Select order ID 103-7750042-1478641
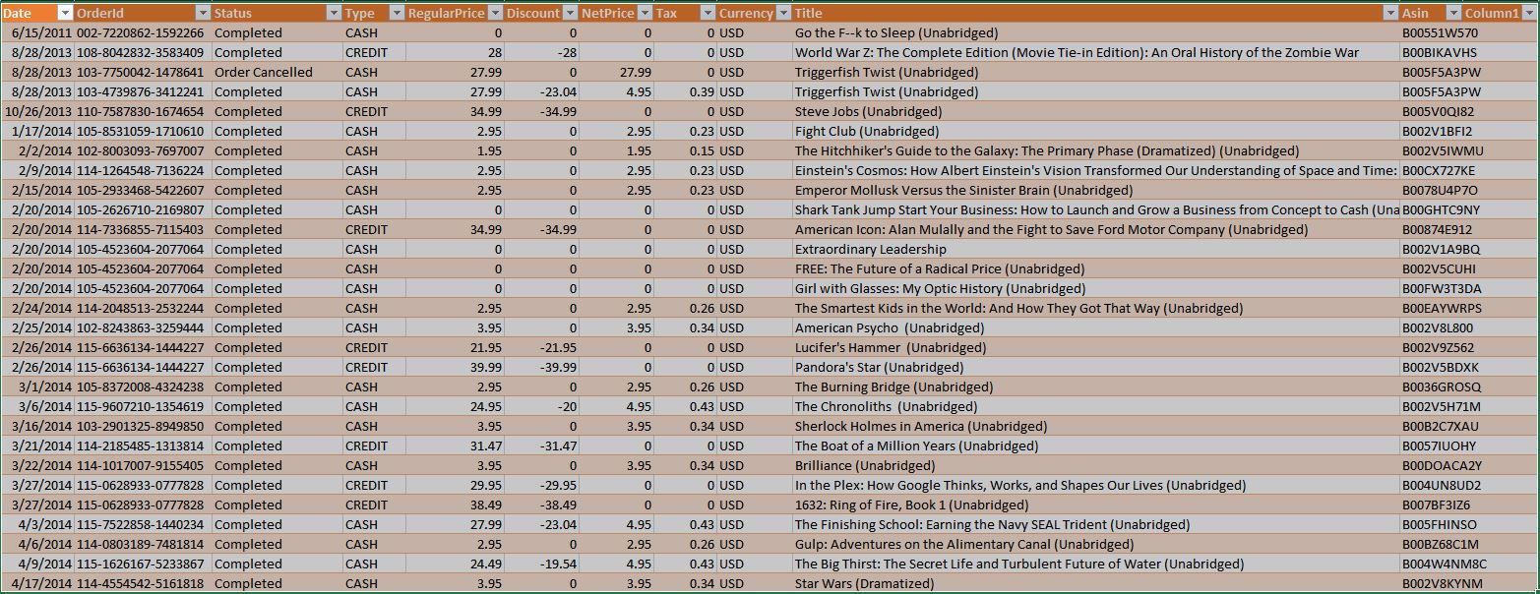The image size is (1540, 594). pos(141,72)
